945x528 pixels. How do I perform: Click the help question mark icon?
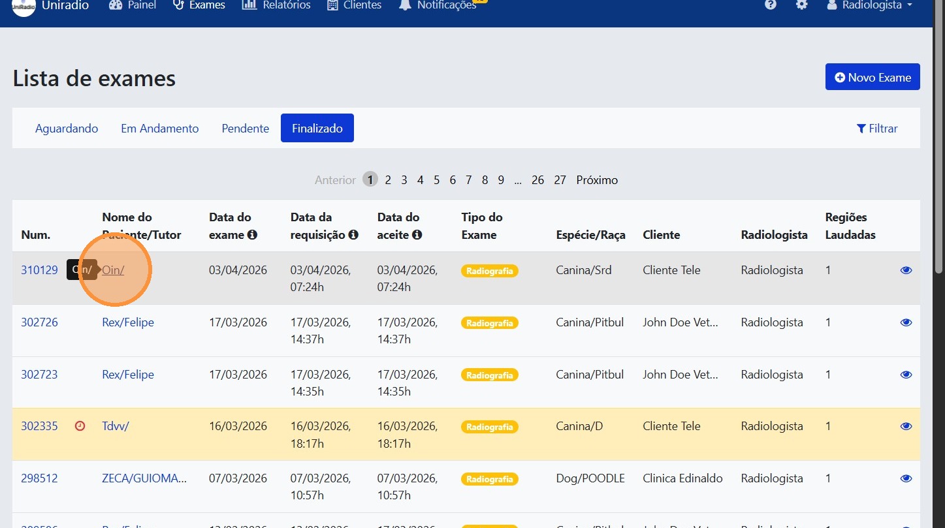(x=771, y=5)
